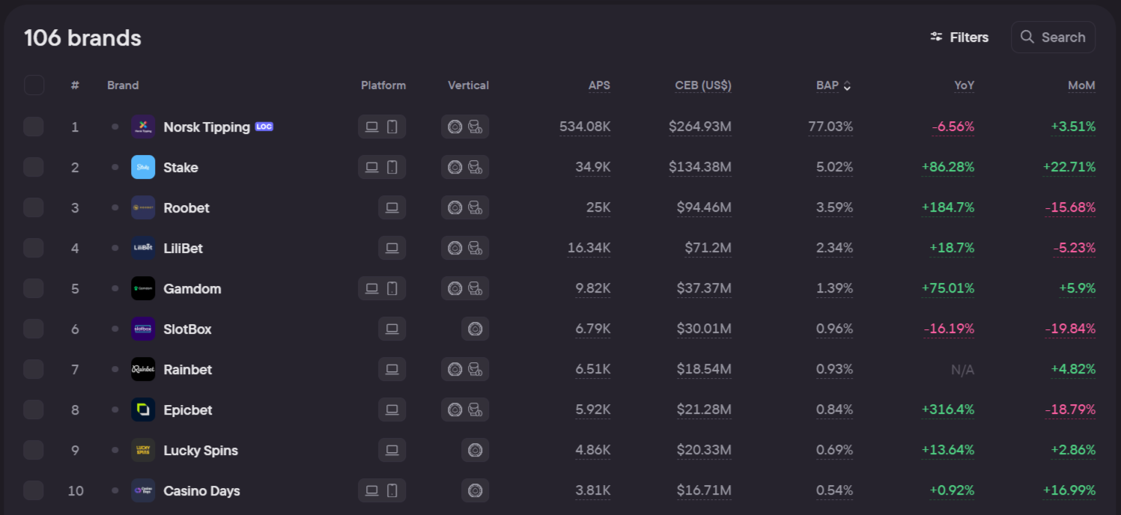Check the Rainbet row checkbox
This screenshot has height=515, width=1121.
point(34,369)
